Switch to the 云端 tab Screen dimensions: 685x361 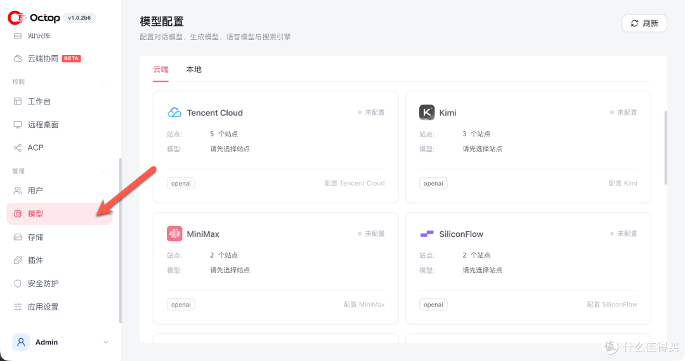point(160,69)
